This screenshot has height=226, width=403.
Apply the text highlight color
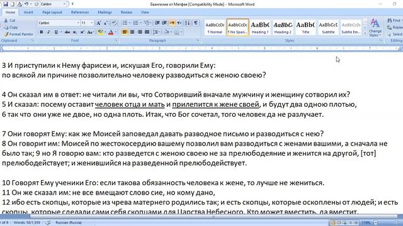click(x=100, y=32)
